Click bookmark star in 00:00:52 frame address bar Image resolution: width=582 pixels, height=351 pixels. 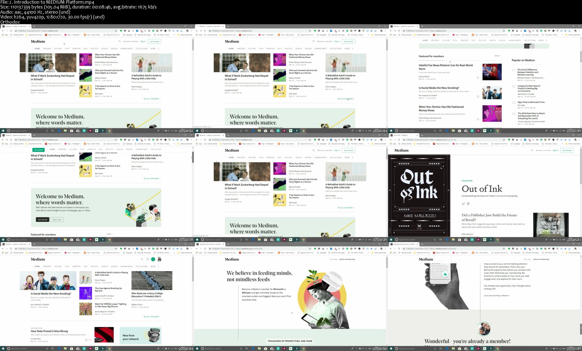116,31
